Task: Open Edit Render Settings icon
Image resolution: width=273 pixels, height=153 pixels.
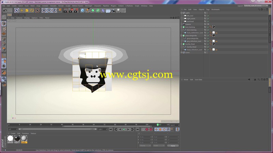Action: (x=76, y=11)
